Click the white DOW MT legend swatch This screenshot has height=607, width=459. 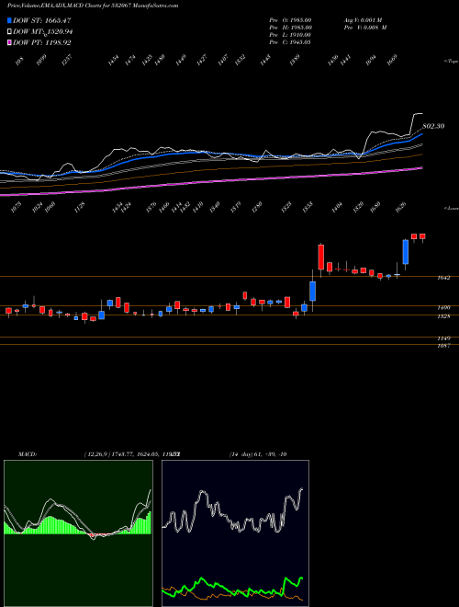click(9, 32)
